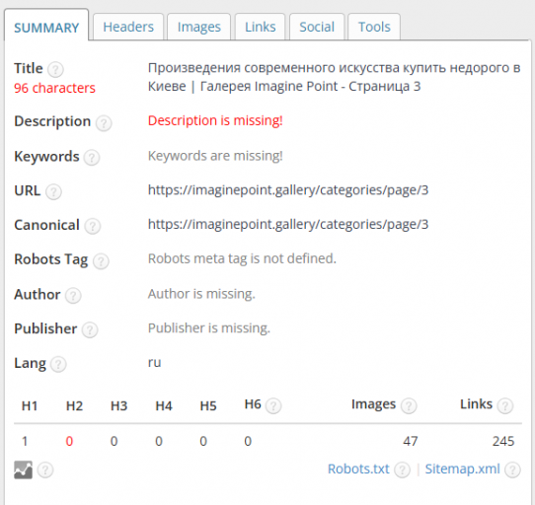Click the red H2 count value 0

(69, 441)
